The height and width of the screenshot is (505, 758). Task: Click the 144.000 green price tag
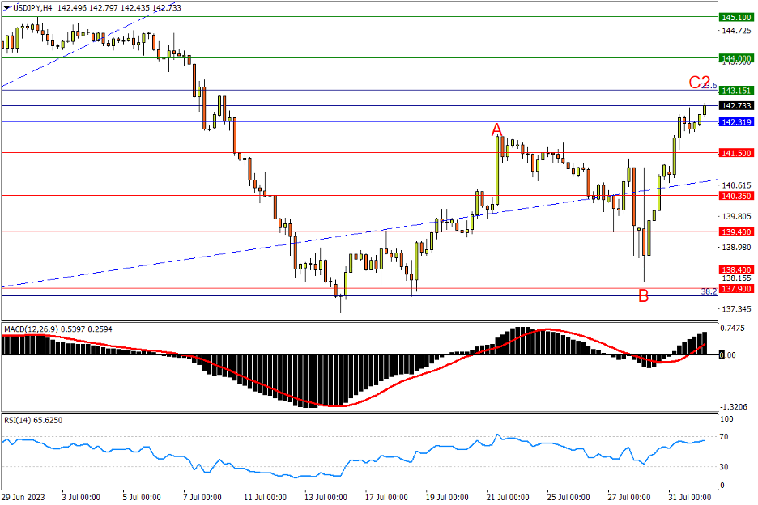(x=737, y=58)
